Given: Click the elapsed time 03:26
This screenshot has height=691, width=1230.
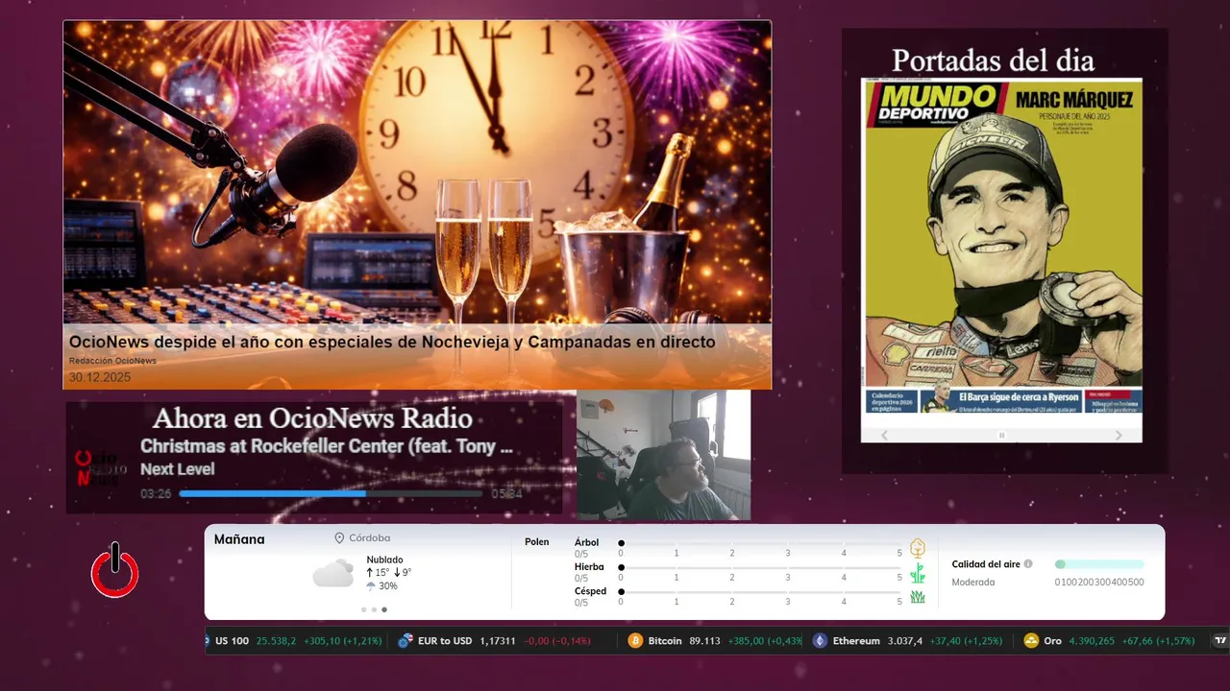Looking at the screenshot, I should point(156,494).
